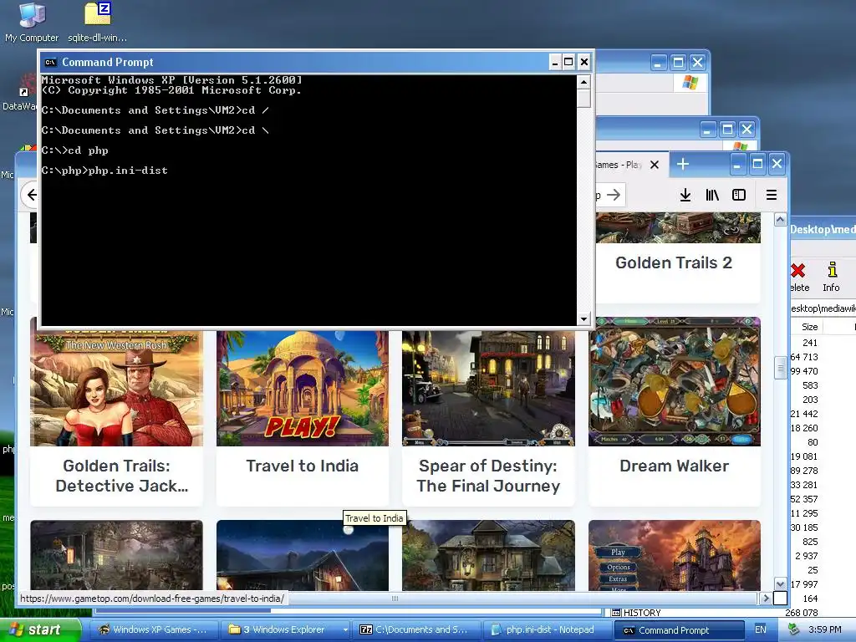
Task: Click Command Prompt title bar icon
Action: 50,62
